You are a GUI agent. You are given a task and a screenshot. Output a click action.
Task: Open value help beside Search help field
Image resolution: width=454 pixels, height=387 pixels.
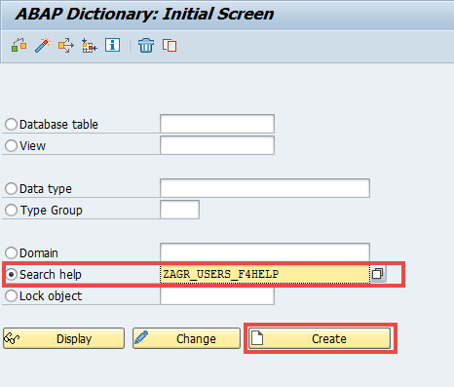(378, 274)
